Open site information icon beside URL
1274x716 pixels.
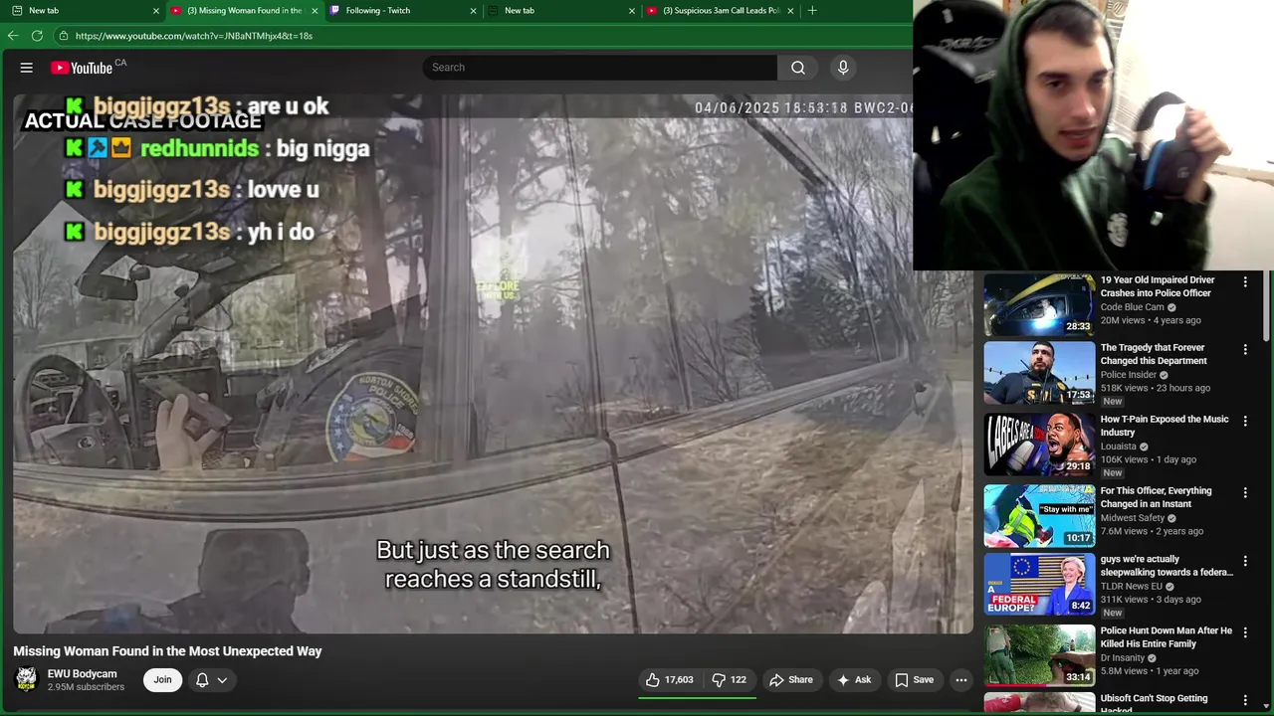point(64,36)
